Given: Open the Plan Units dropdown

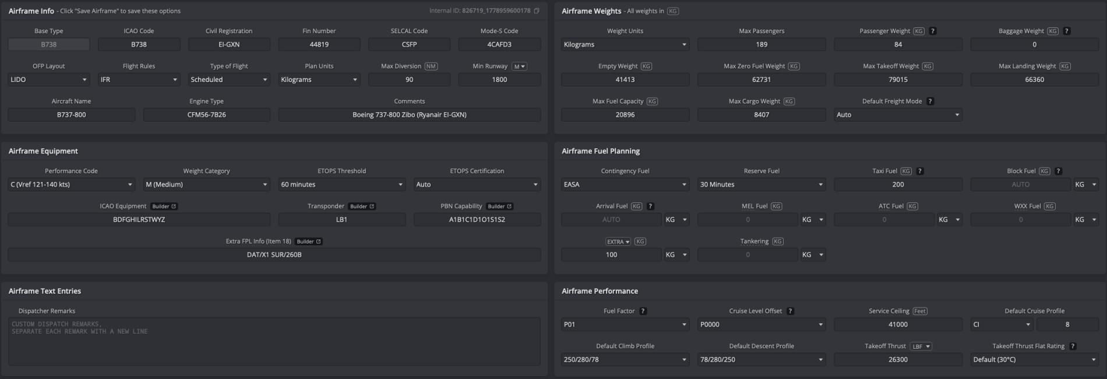Looking at the screenshot, I should (319, 80).
